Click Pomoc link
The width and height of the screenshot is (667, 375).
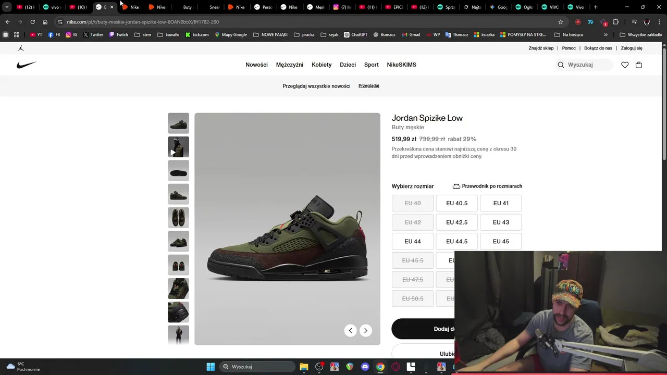click(x=569, y=48)
